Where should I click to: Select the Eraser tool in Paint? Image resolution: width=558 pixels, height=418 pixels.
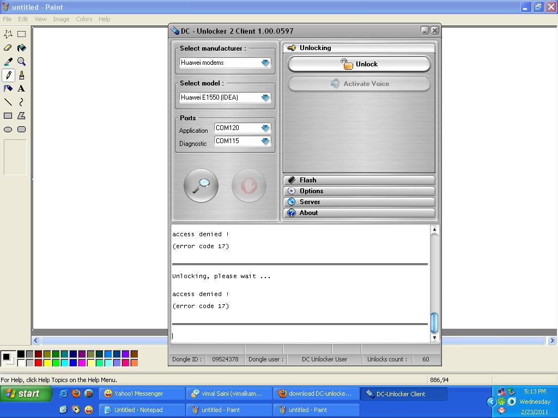(8, 48)
